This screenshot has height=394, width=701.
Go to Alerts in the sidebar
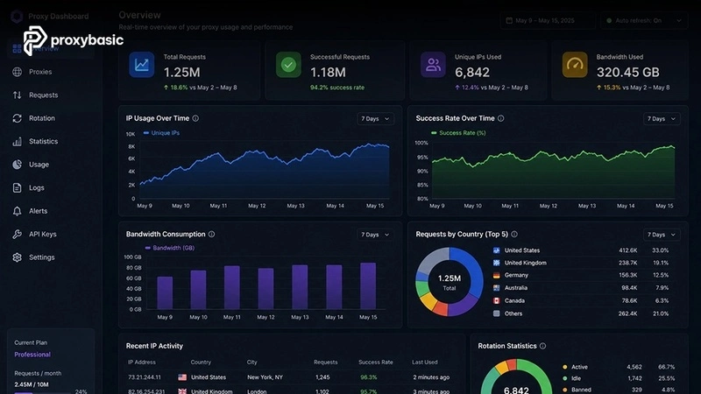(x=38, y=211)
